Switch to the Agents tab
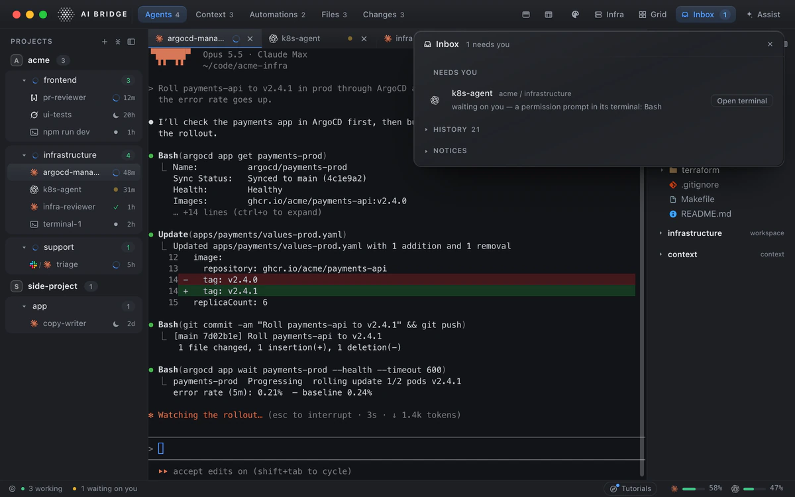Image resolution: width=795 pixels, height=497 pixels. (162, 15)
